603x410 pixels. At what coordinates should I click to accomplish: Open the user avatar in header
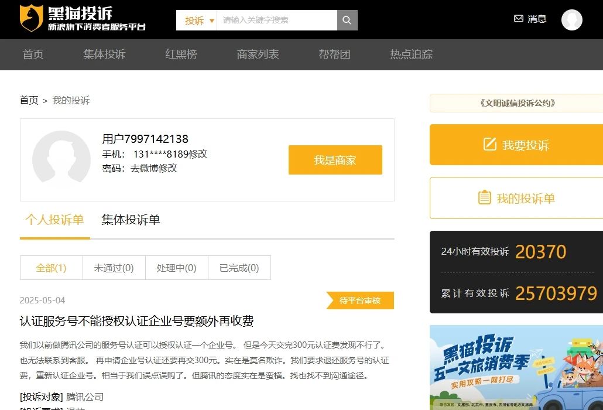click(x=571, y=19)
